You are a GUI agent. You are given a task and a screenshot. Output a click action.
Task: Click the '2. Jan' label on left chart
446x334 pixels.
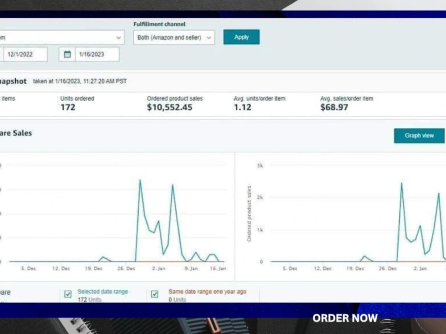click(158, 269)
